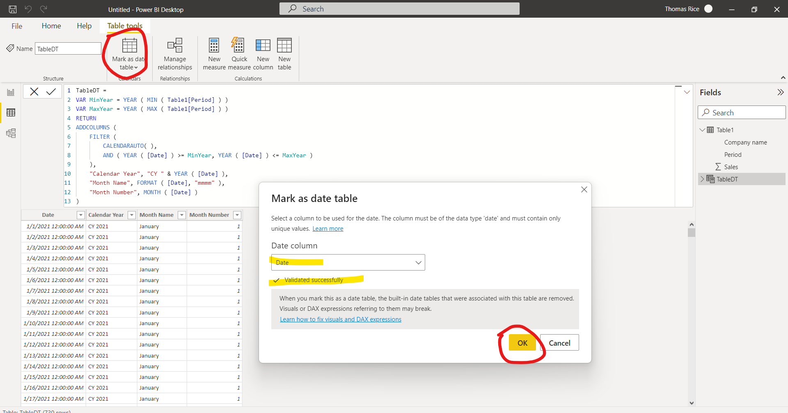Open Month Name column filter arrow

182,215
